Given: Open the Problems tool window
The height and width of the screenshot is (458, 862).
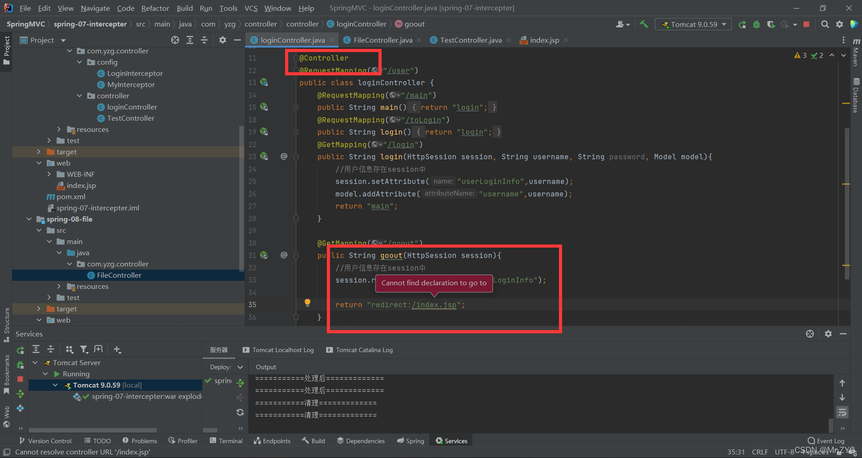Looking at the screenshot, I should [140, 441].
